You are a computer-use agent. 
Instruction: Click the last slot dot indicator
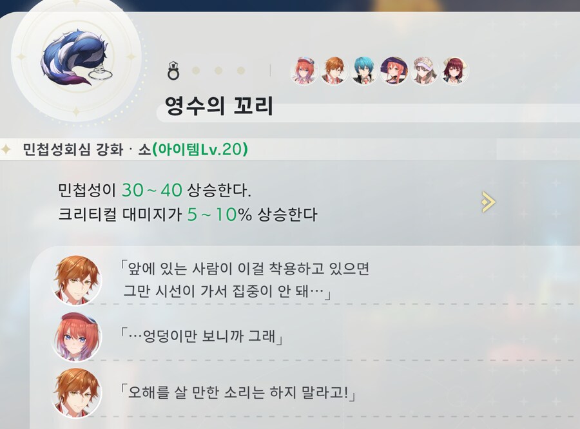241,70
